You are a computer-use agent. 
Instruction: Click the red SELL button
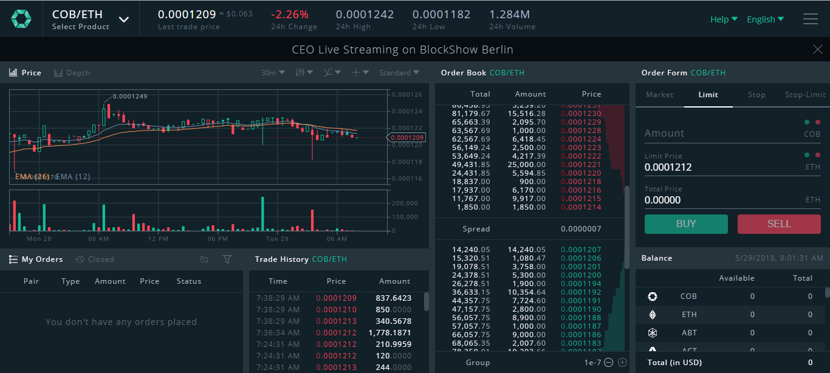click(779, 224)
